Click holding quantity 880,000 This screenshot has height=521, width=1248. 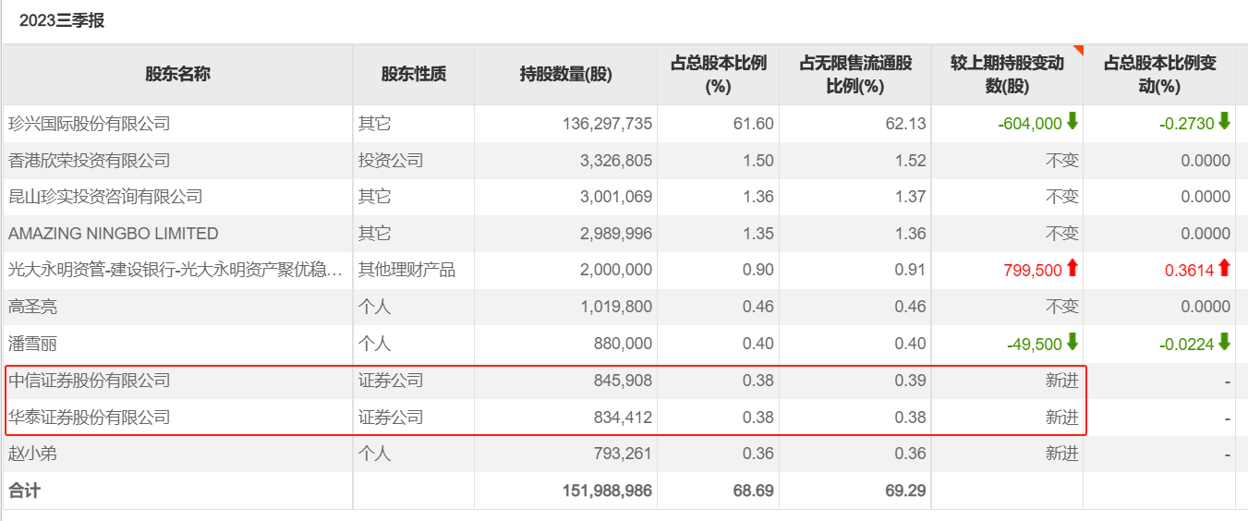(x=624, y=344)
